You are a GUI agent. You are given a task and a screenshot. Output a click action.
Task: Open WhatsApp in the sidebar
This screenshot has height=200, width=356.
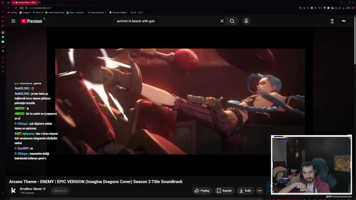click(x=3, y=42)
